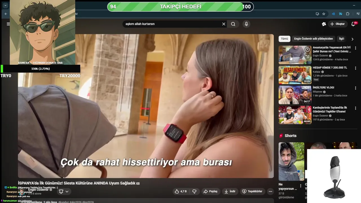Open options menu for Tayland video
Viewport: 361px width, 203px height.
(x=355, y=108)
